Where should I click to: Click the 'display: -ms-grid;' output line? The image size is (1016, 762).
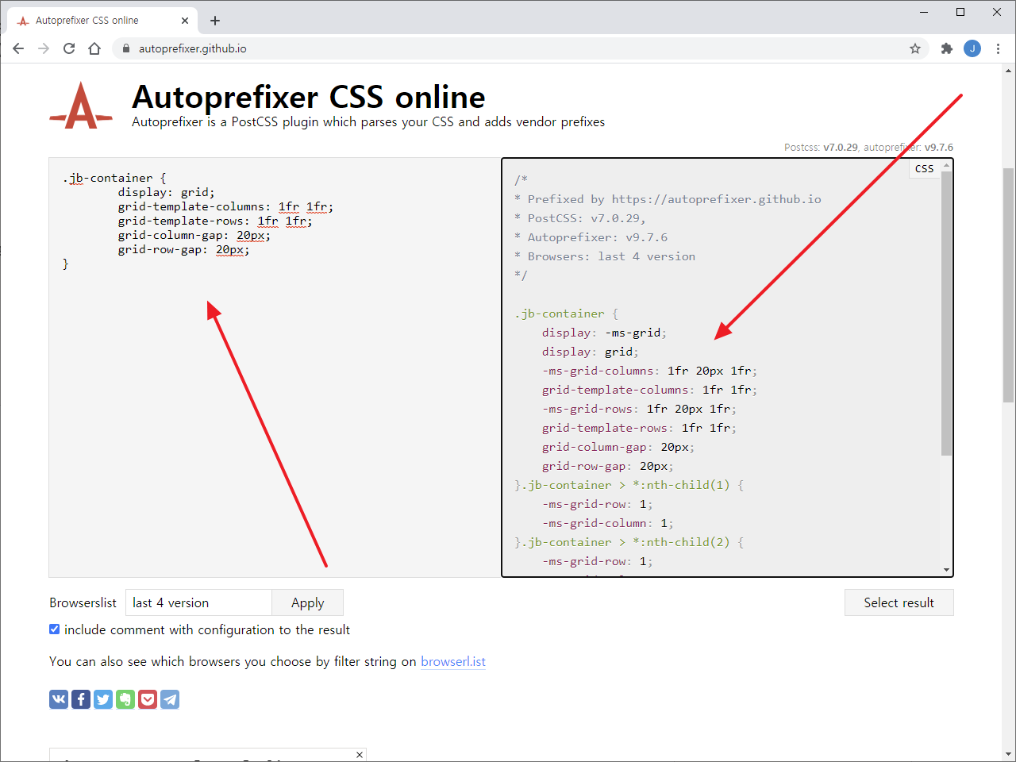click(x=604, y=333)
